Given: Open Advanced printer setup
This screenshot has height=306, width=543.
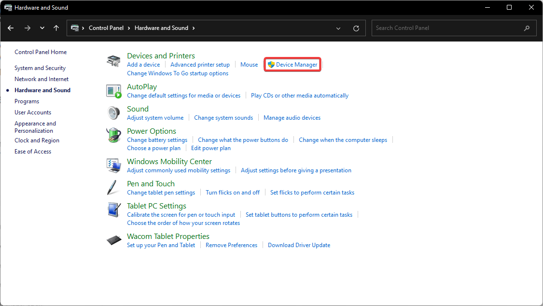Looking at the screenshot, I should click(x=200, y=65).
